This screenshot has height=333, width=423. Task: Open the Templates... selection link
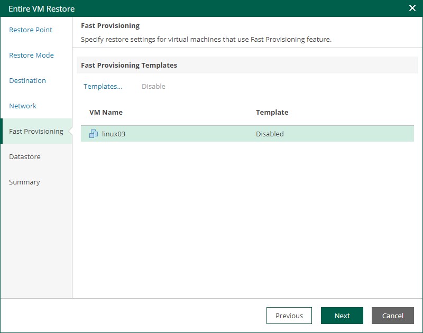click(103, 86)
